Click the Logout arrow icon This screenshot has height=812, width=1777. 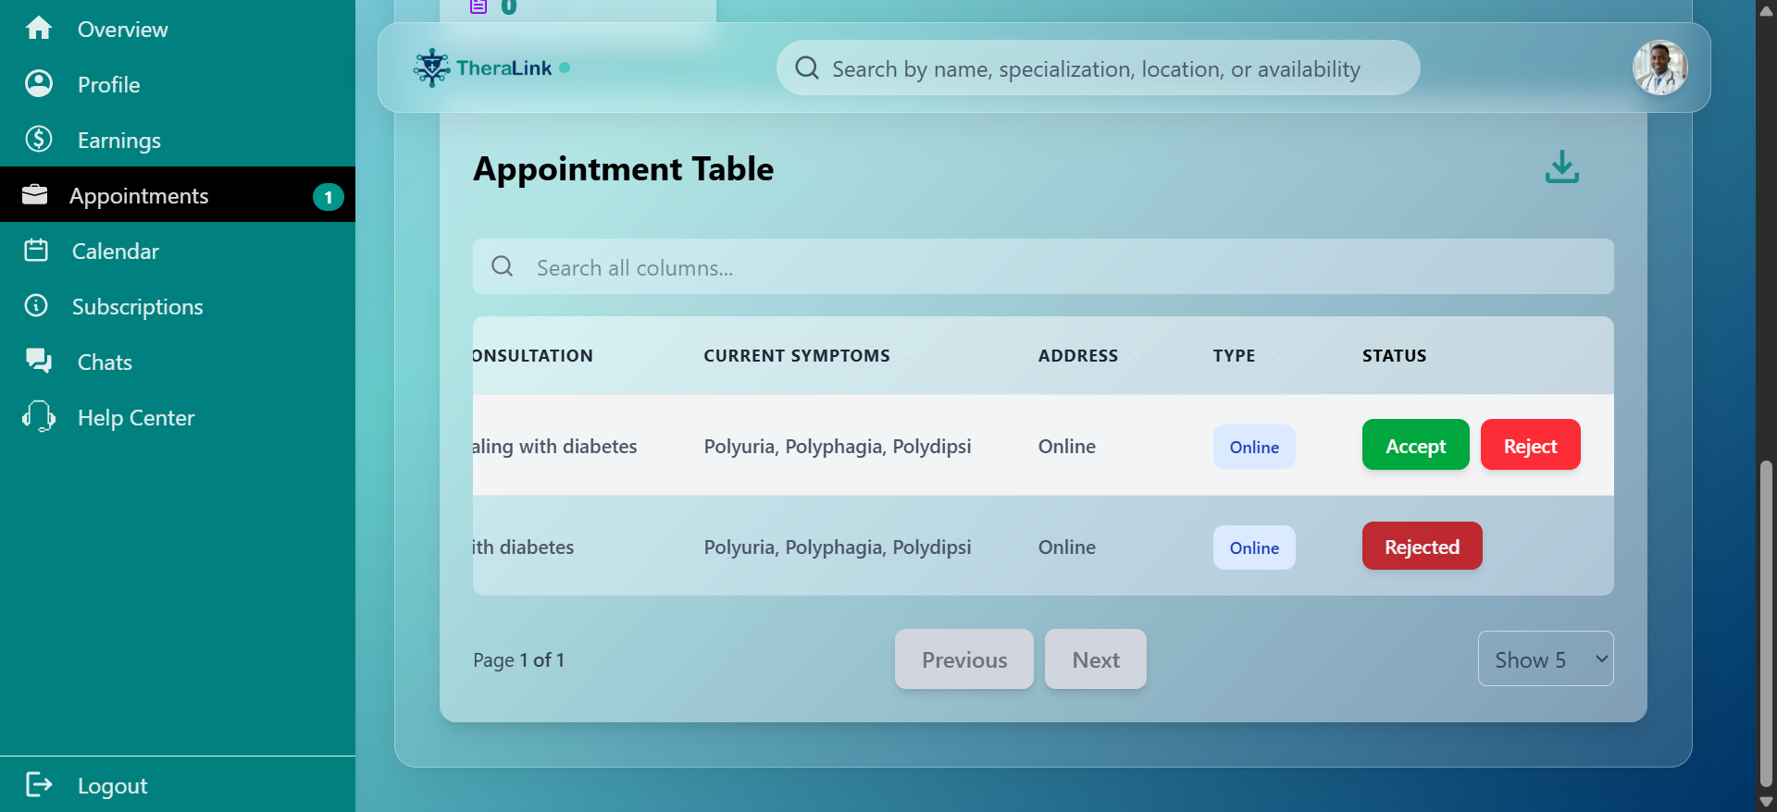(x=39, y=785)
